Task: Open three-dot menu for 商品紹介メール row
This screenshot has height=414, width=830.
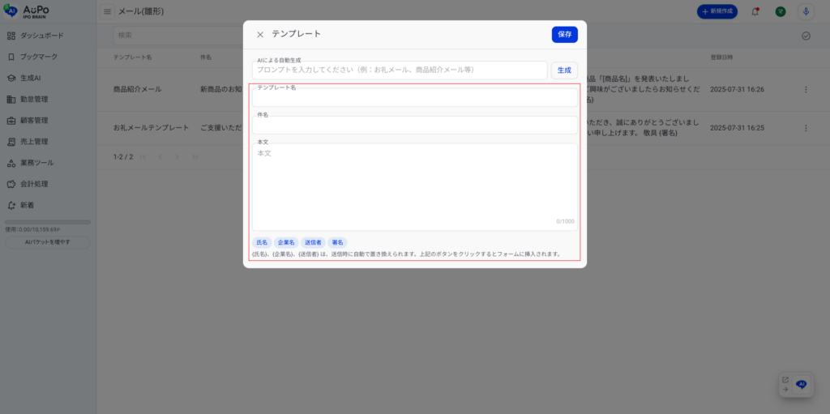Action: point(806,89)
